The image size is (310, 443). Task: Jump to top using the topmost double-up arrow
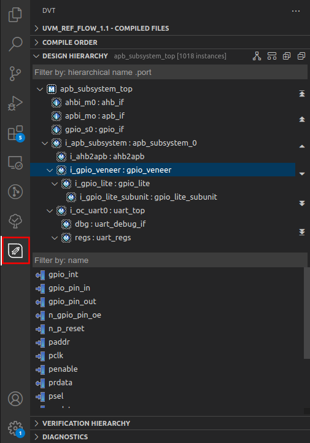pyautogui.click(x=302, y=93)
